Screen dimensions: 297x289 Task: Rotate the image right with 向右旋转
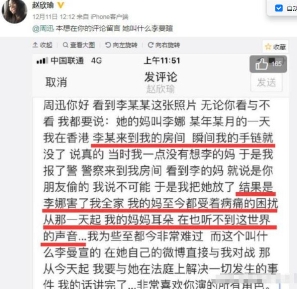pyautogui.click(x=164, y=45)
